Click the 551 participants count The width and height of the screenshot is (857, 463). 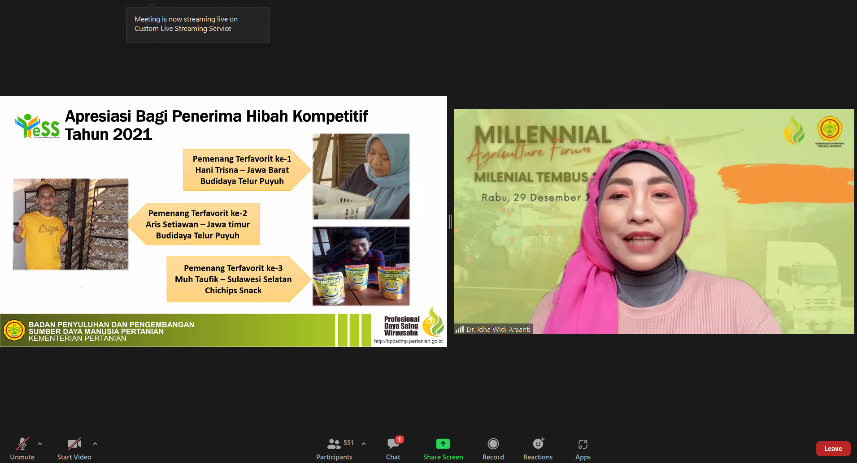click(348, 443)
